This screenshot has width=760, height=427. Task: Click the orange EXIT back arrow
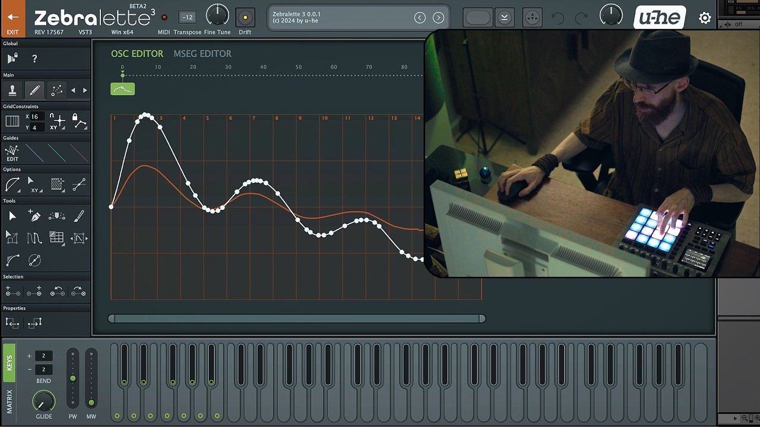(x=12, y=18)
